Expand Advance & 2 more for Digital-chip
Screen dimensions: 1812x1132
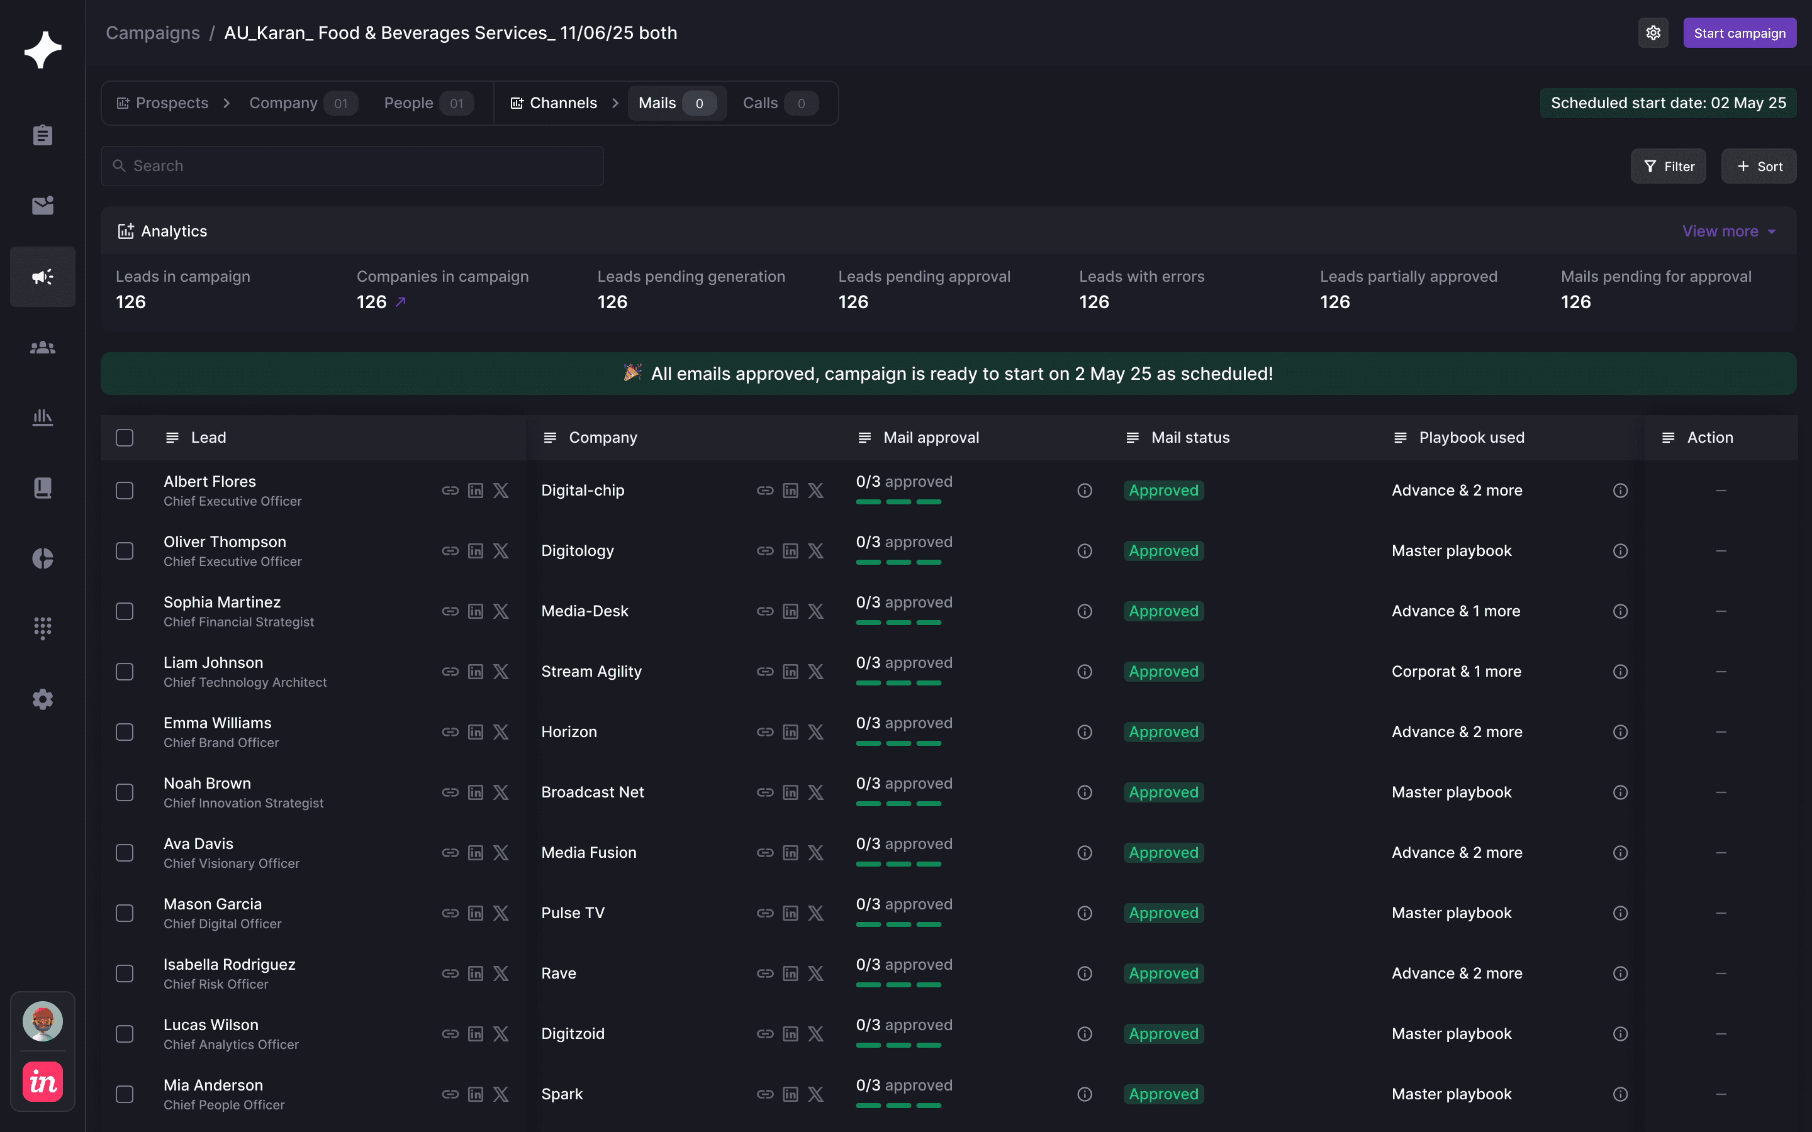1457,491
